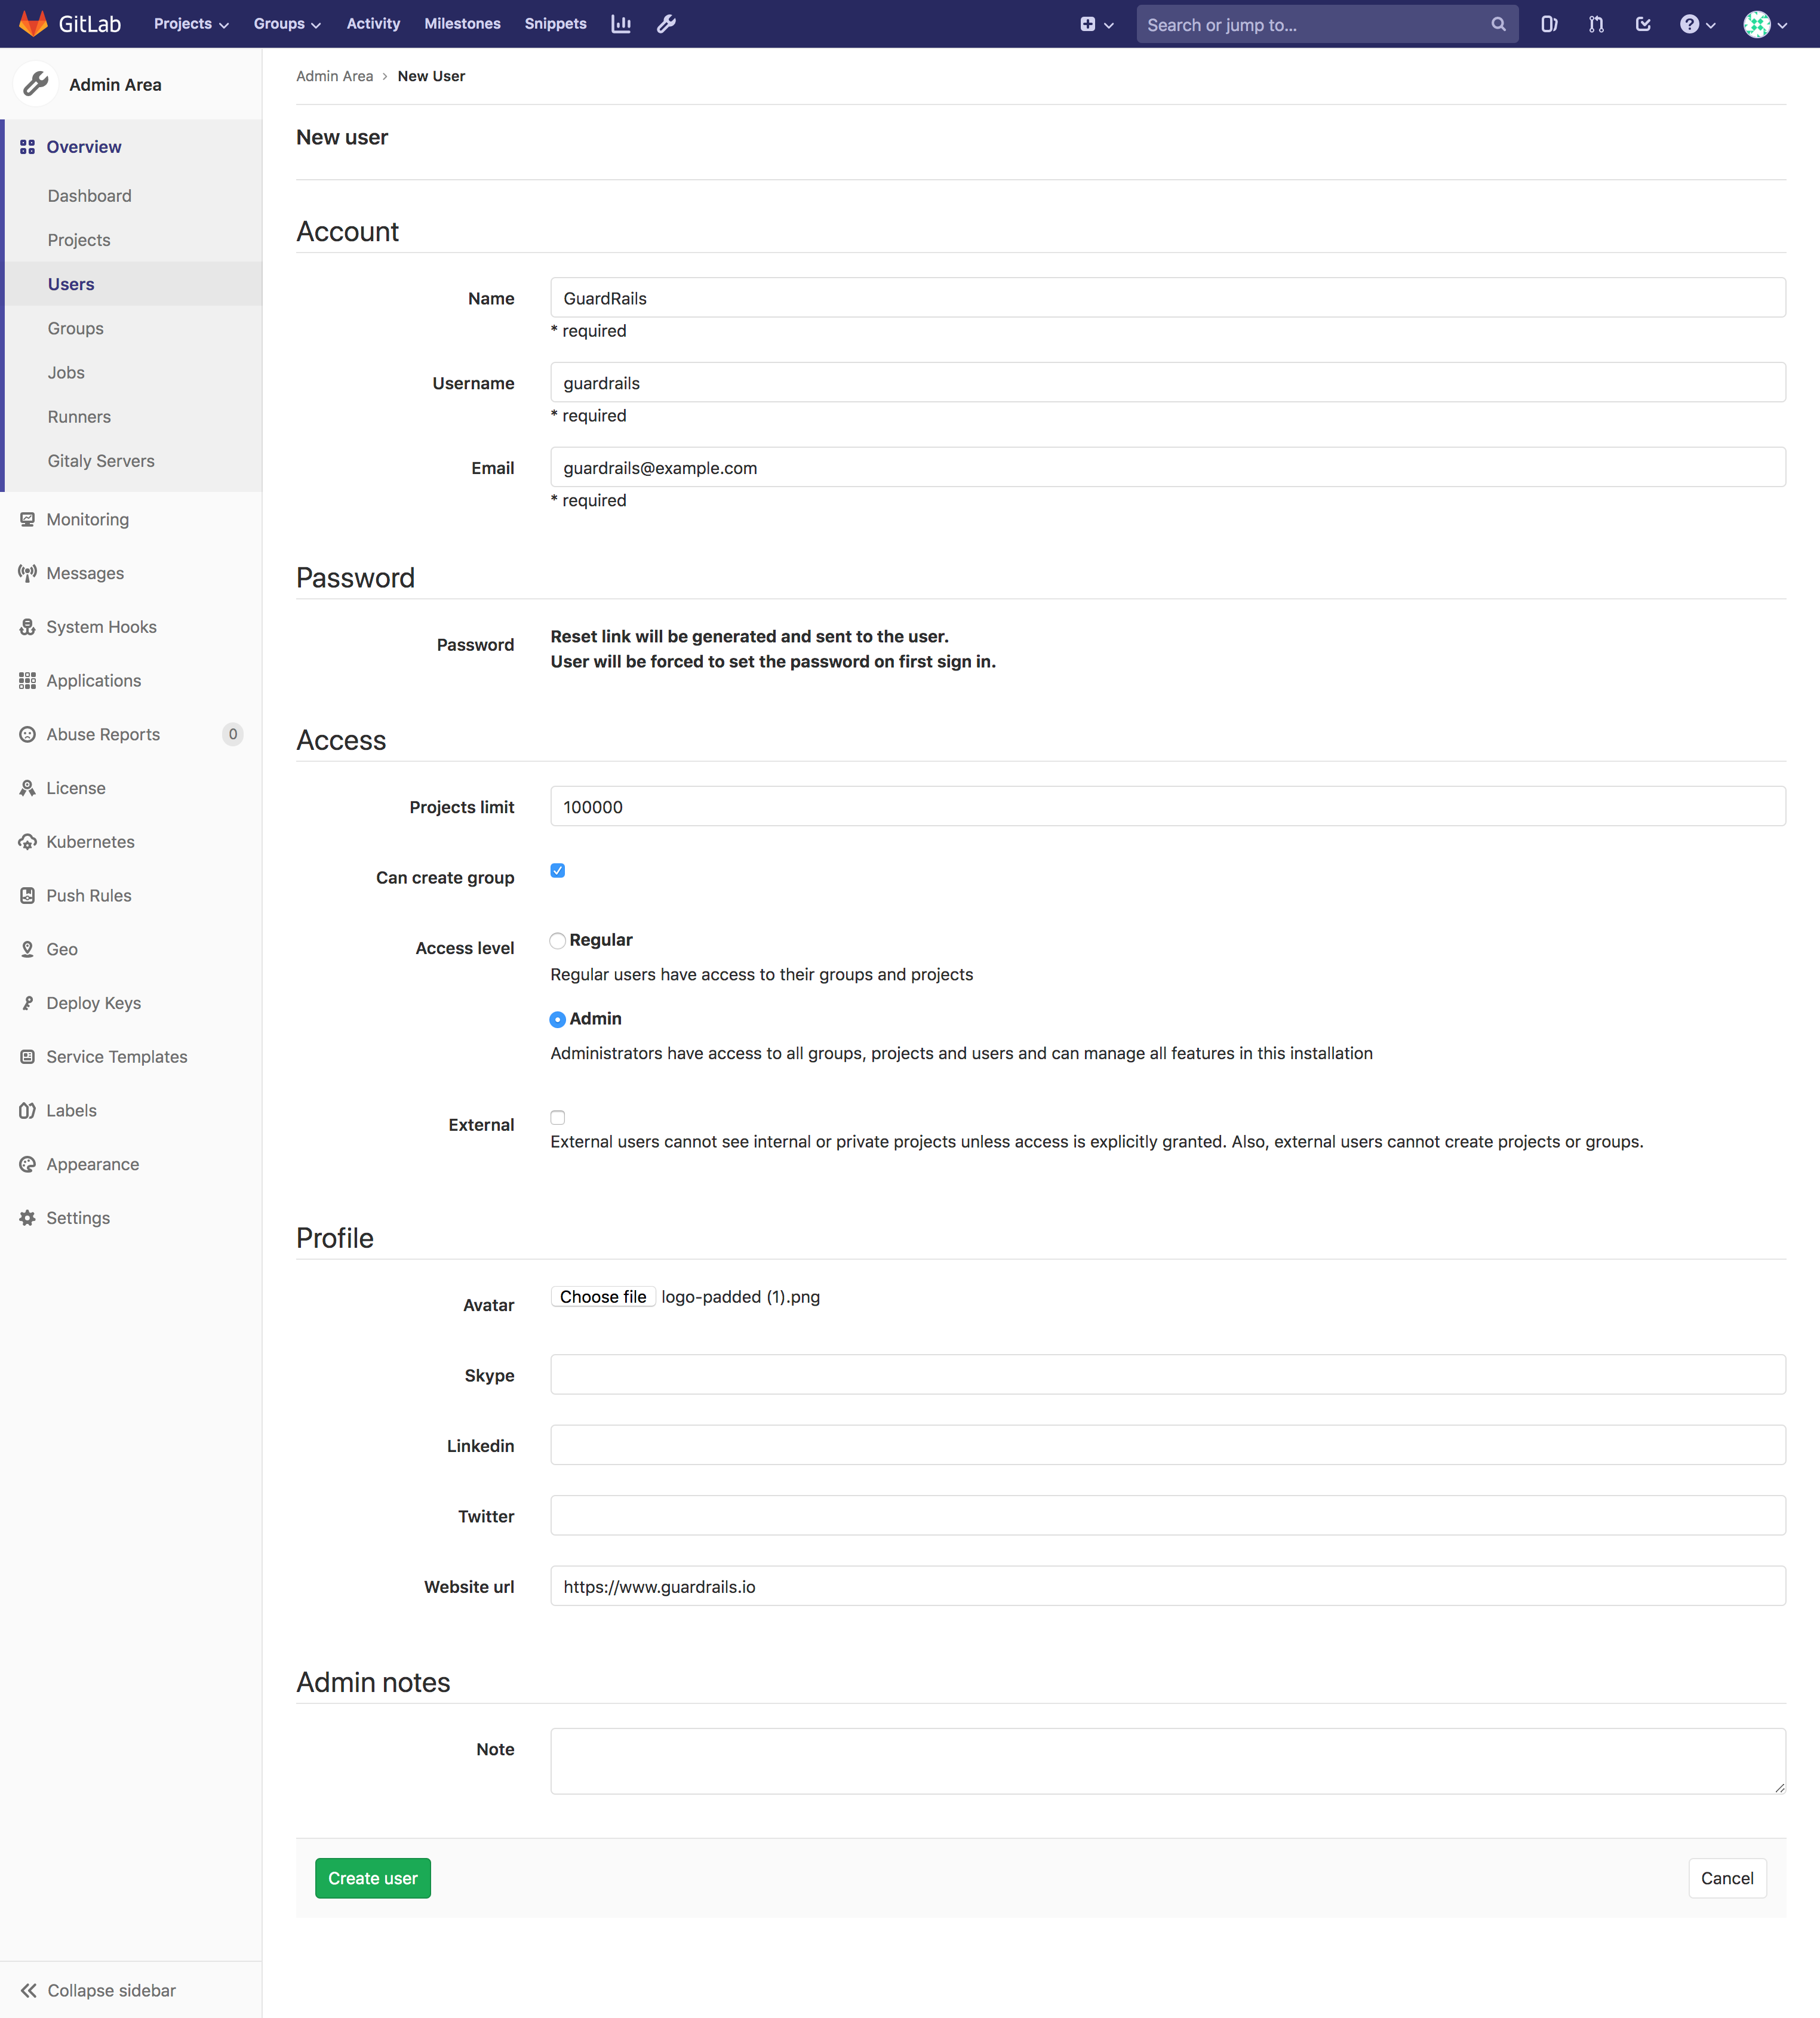Open the Kubernetes settings panel
This screenshot has height=2018, width=1820.
(x=90, y=841)
